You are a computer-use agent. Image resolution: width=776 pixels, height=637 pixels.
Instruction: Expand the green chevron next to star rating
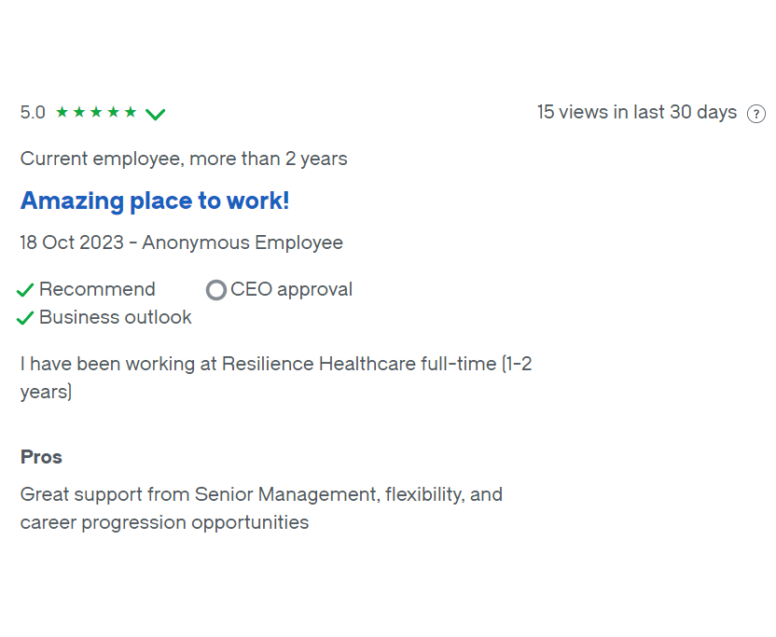coord(156,114)
